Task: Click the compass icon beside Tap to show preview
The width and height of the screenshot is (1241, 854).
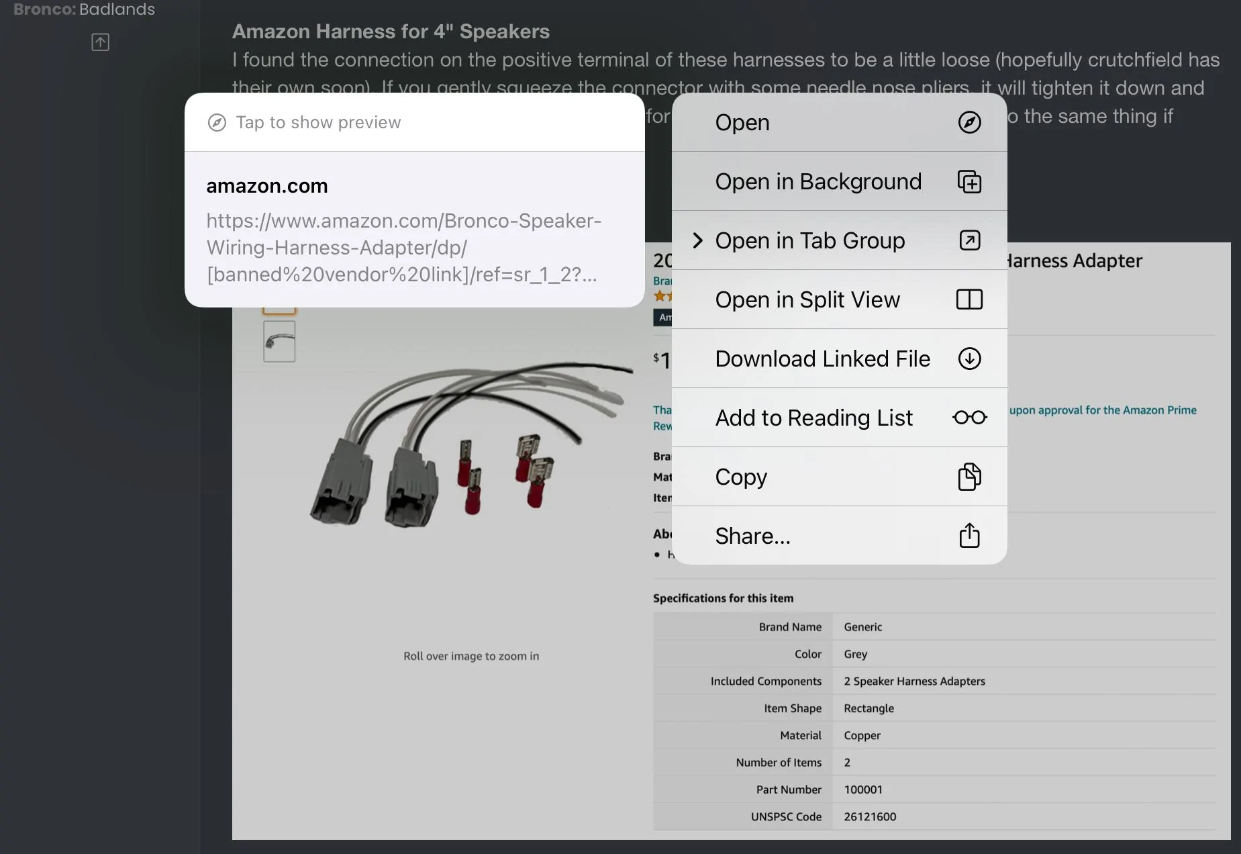Action: (x=217, y=122)
